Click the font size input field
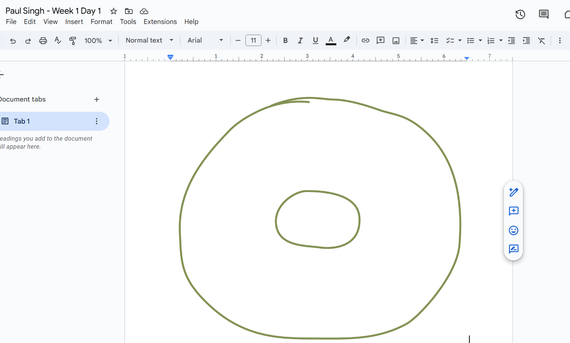570x343 pixels. tap(253, 41)
